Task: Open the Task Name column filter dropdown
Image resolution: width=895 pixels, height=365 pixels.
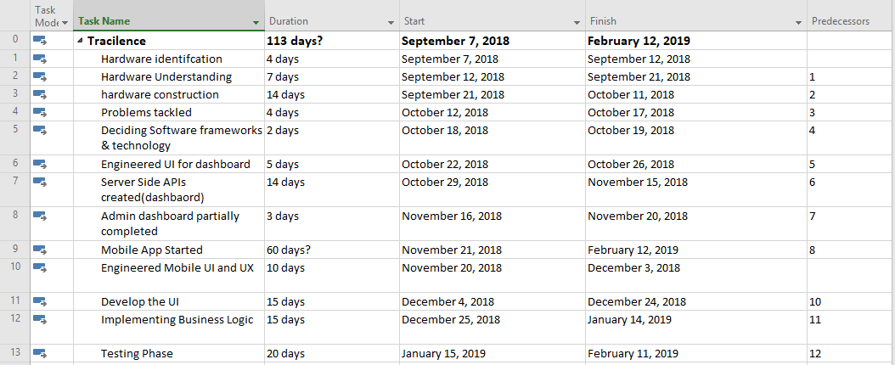Action: (x=256, y=22)
